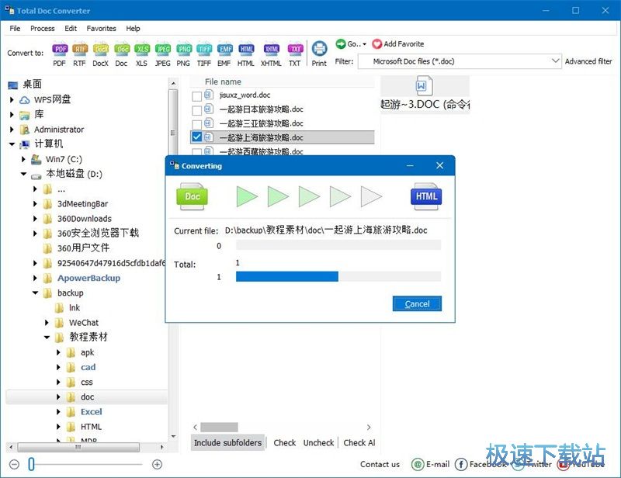The height and width of the screenshot is (478, 621).
Task: Zoom out with the minus icon
Action: [x=14, y=464]
